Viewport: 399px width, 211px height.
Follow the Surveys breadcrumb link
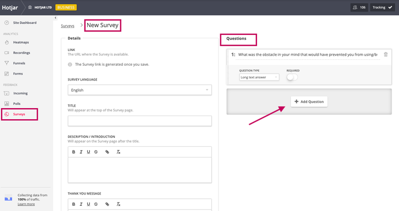[68, 26]
